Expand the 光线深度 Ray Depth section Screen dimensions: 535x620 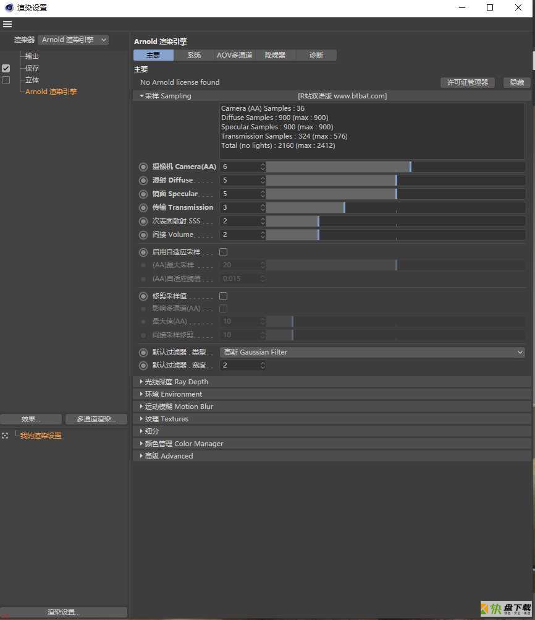(x=332, y=382)
